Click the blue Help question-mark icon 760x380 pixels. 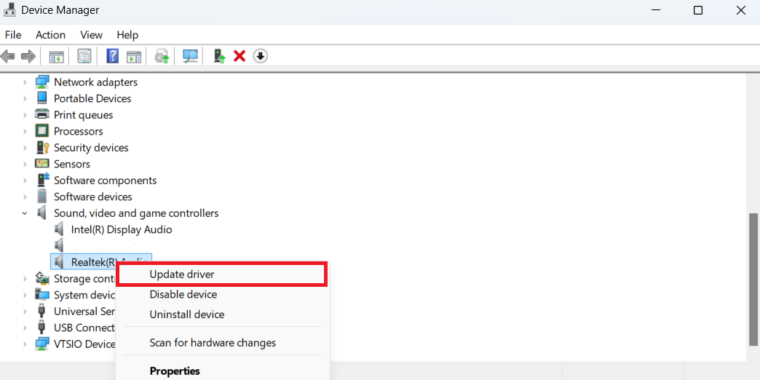point(112,57)
